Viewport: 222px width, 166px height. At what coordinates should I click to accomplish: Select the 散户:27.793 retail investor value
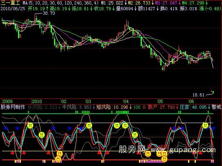coord(163,107)
